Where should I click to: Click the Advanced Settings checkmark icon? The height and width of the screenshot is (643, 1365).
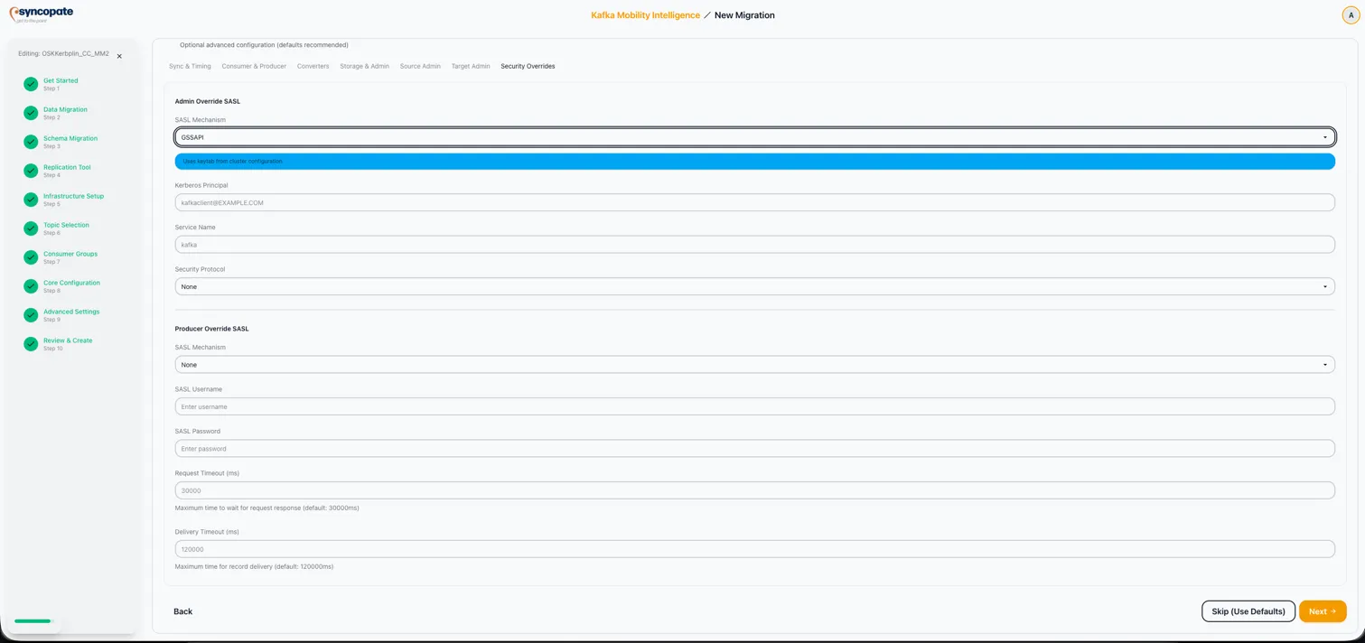[31, 315]
